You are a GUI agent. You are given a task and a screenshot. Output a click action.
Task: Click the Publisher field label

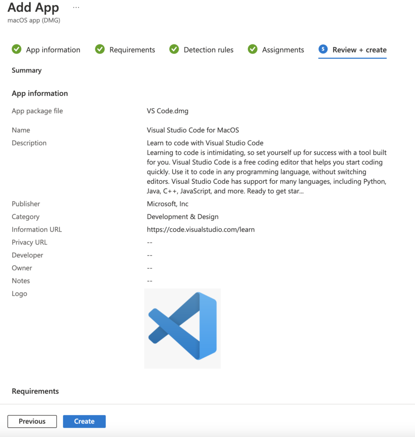click(x=26, y=204)
